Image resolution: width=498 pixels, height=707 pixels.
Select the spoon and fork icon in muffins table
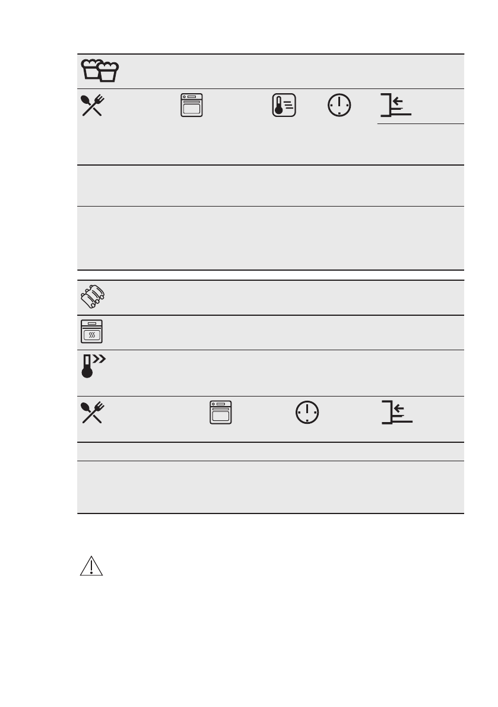pyautogui.click(x=93, y=105)
